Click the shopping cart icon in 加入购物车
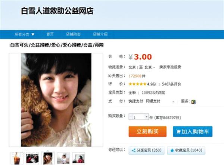The image size is (224, 165). [178, 131]
